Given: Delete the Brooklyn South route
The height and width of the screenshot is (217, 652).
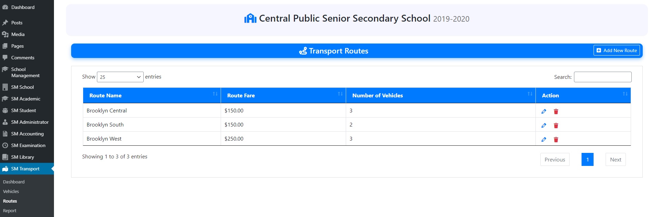Looking at the screenshot, I should pos(556,125).
